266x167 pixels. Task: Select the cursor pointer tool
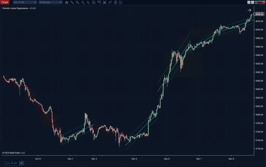coord(88,2)
